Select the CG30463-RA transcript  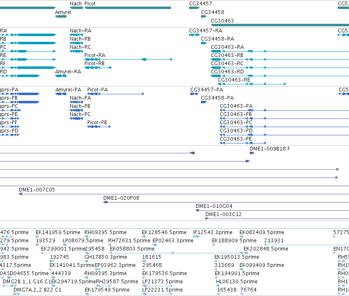pyautogui.click(x=280, y=51)
